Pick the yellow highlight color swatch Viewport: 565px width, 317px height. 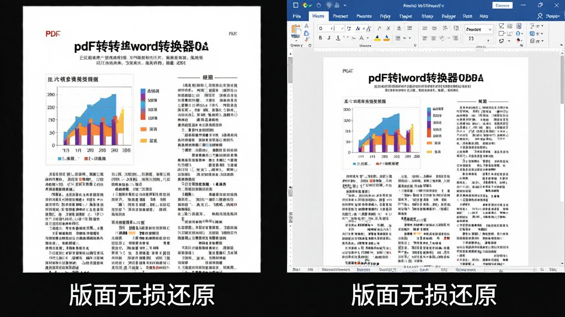[x=377, y=38]
